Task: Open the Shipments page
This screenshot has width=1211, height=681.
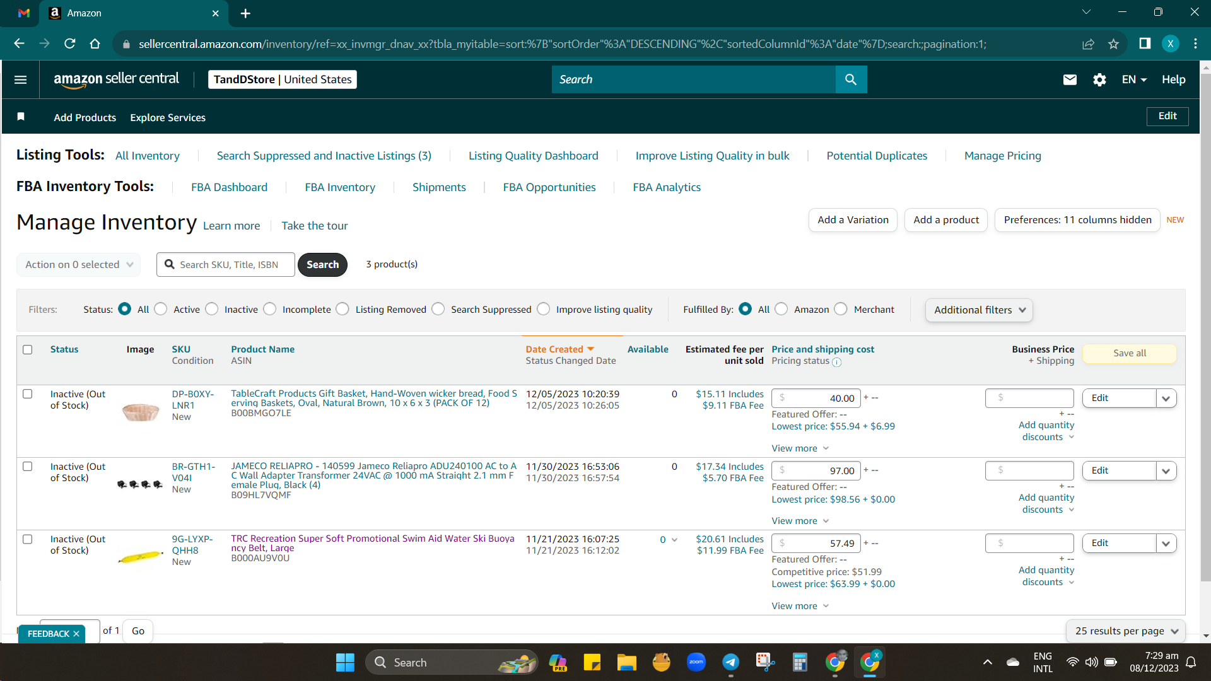Action: point(439,187)
